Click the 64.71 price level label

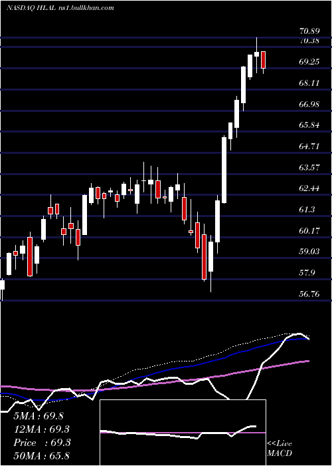309,146
